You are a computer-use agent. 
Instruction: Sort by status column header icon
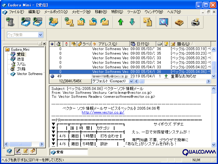[x=52, y=44]
